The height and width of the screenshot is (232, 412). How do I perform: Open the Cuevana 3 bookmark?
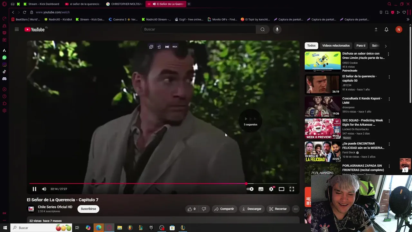tap(123, 19)
